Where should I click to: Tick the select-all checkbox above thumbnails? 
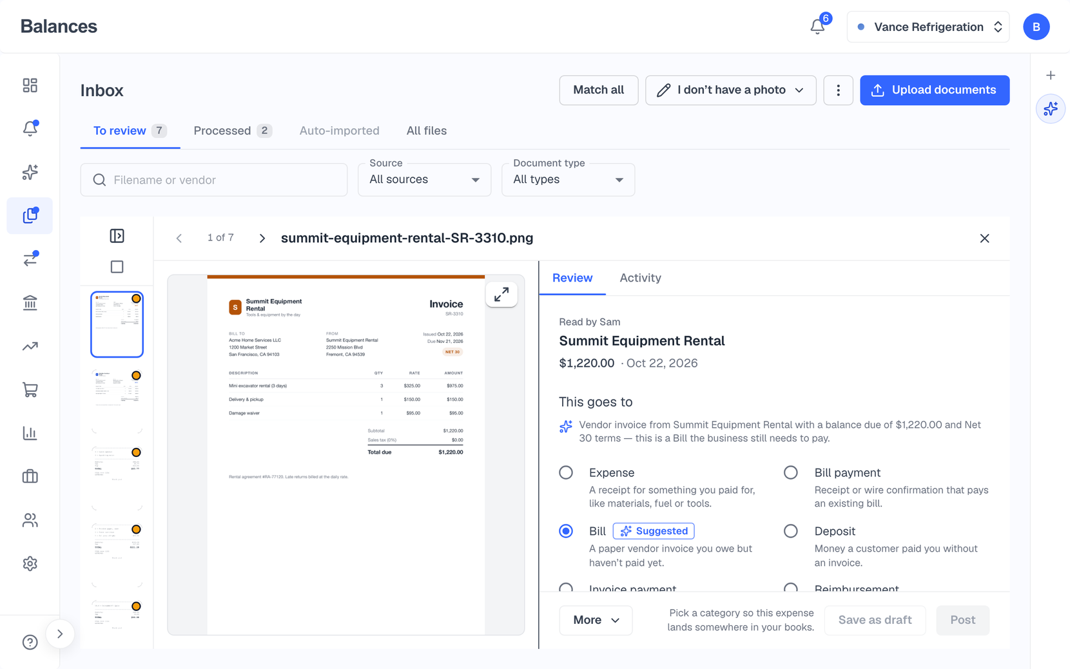(117, 266)
